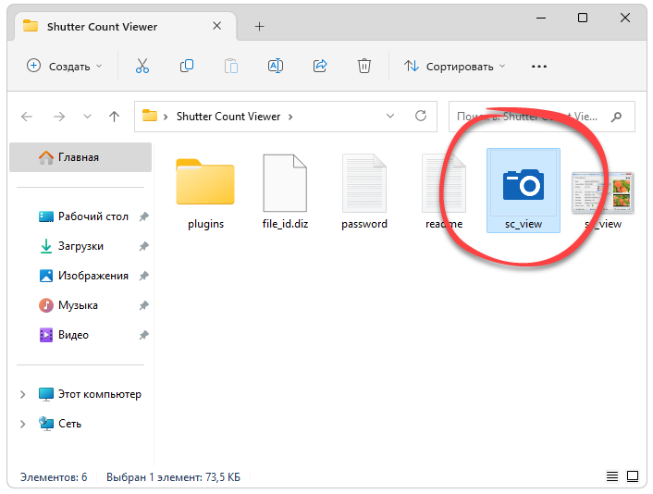Image resolution: width=653 pixels, height=494 pixels.
Task: Click the Cut scissors icon
Action: (142, 66)
